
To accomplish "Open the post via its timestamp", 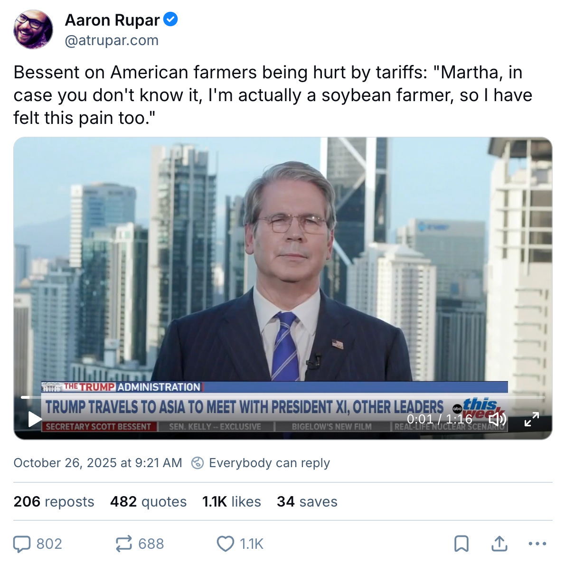I will click(x=97, y=463).
